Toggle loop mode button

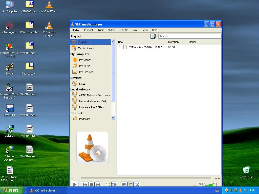pyautogui.click(x=131, y=184)
